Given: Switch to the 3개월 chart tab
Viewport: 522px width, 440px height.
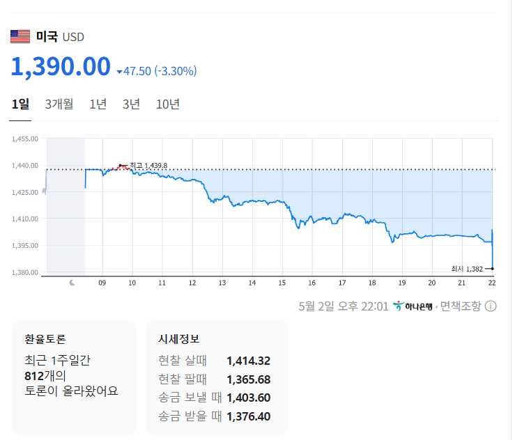Looking at the screenshot, I should [59, 104].
